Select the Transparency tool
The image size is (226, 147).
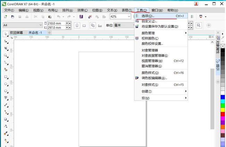tap(6, 126)
